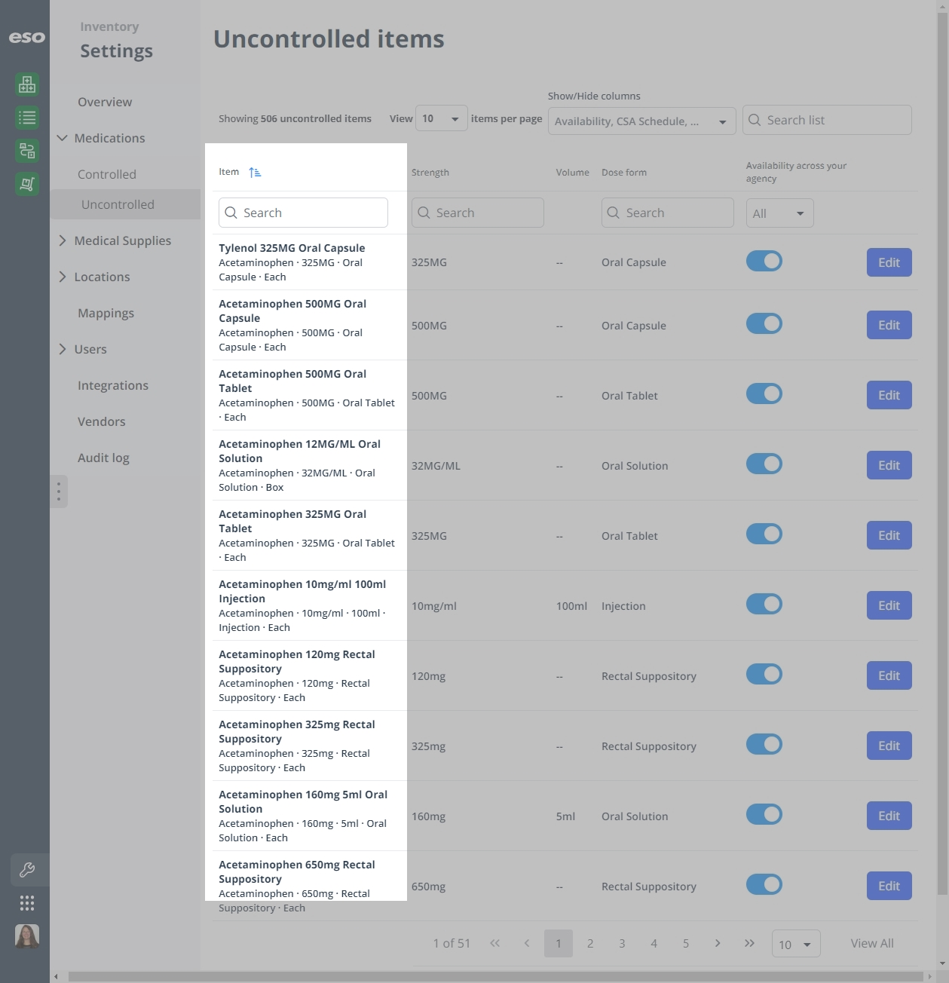Expand the Medical Supplies section
Image resolution: width=949 pixels, height=983 pixels.
pyautogui.click(x=122, y=240)
